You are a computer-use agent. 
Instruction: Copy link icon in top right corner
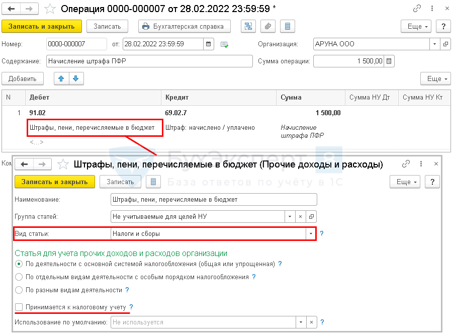point(417,9)
